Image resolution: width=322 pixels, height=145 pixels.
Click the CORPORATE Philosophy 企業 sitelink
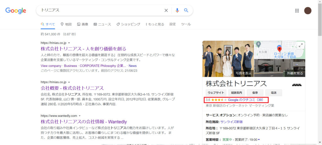point(103,66)
